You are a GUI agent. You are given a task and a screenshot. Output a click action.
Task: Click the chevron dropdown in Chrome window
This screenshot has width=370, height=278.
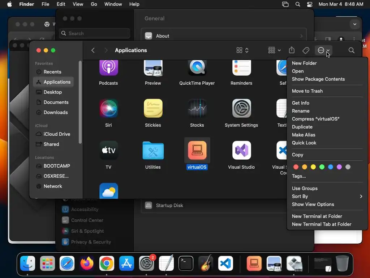pos(355,24)
